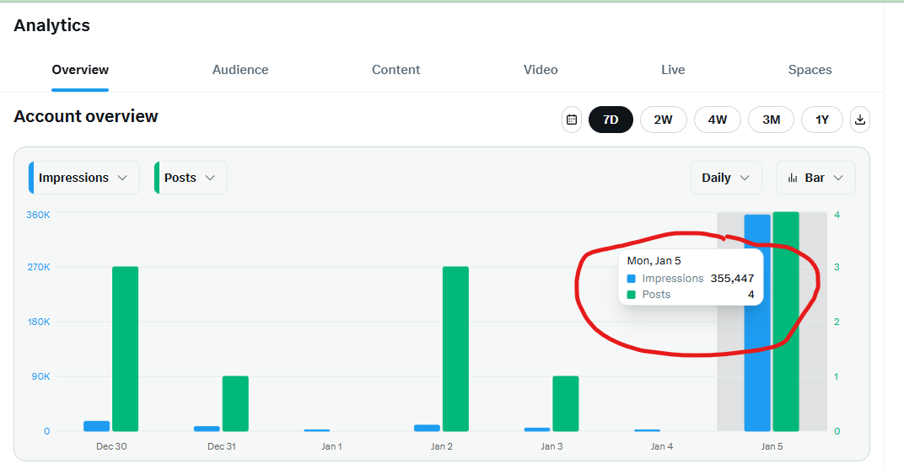Click the 'Jan 4' axis label

[662, 446]
